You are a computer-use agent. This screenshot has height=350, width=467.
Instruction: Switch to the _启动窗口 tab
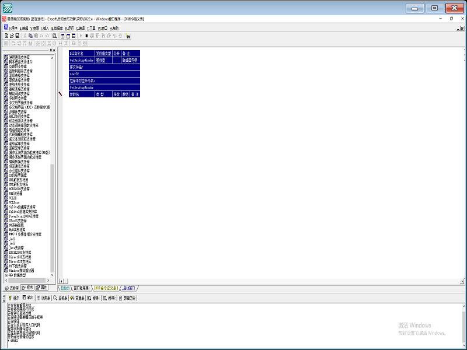coord(129,288)
